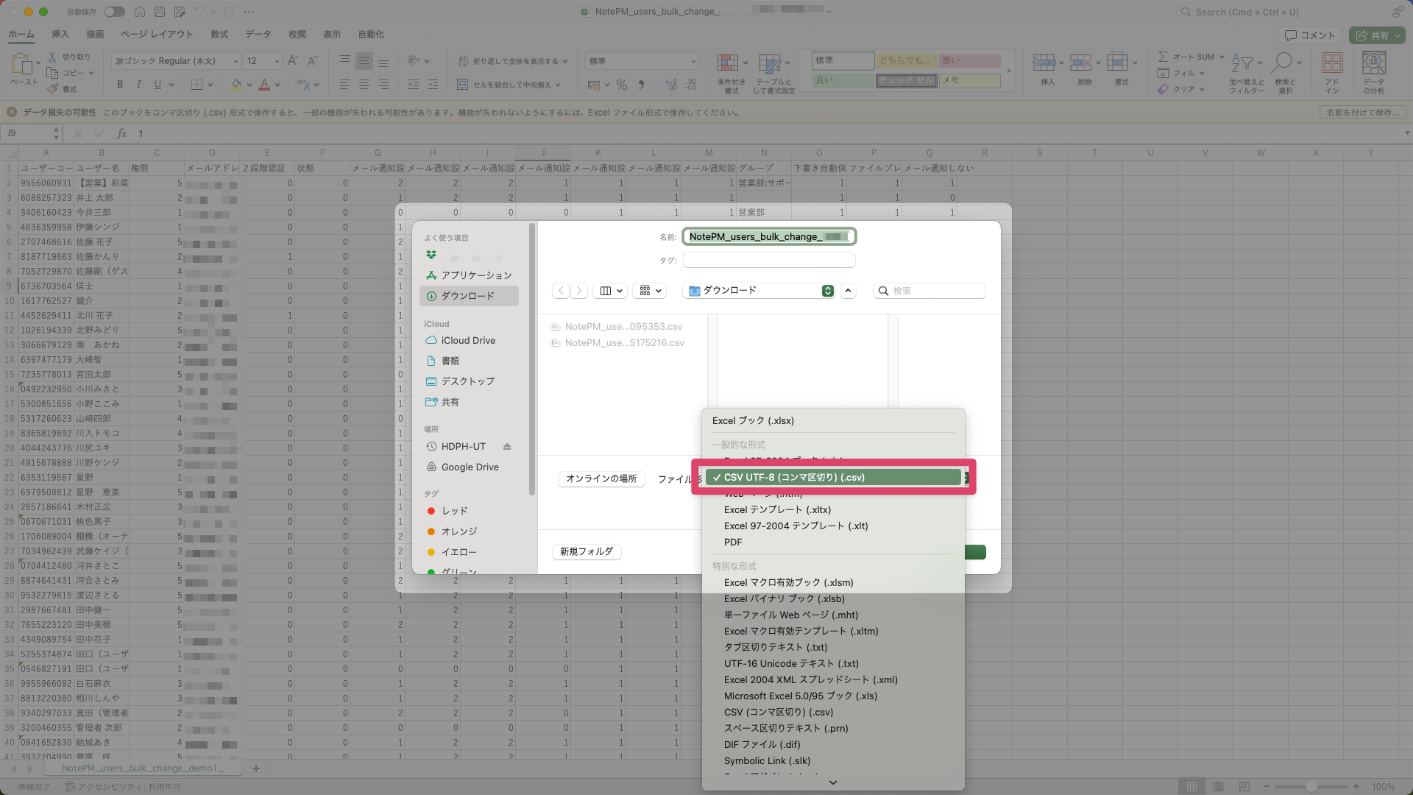Click the Home icon in title bar
Image resolution: width=1413 pixels, height=795 pixels.
pyautogui.click(x=140, y=12)
